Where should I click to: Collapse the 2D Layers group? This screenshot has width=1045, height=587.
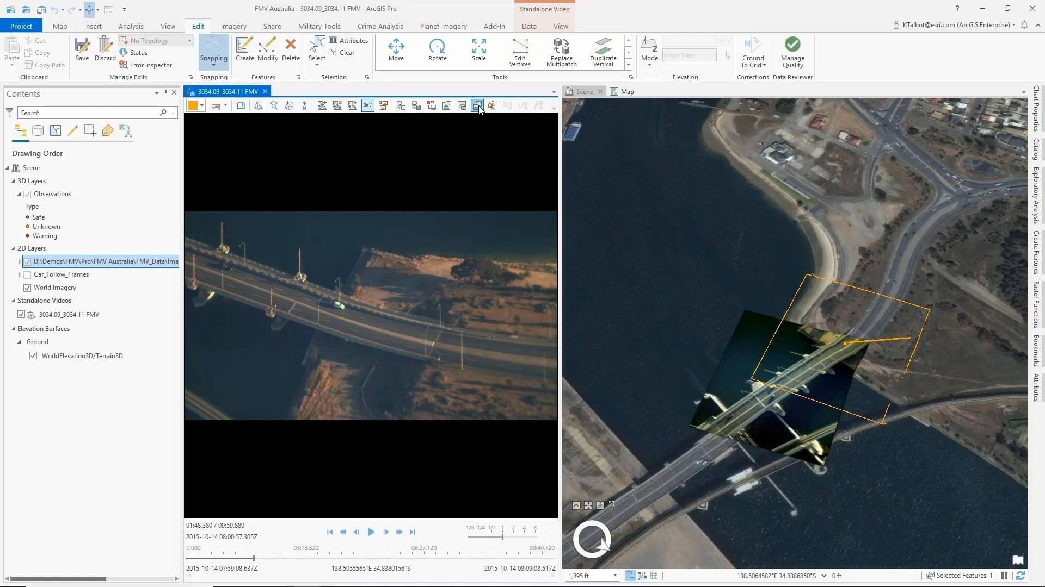click(13, 248)
